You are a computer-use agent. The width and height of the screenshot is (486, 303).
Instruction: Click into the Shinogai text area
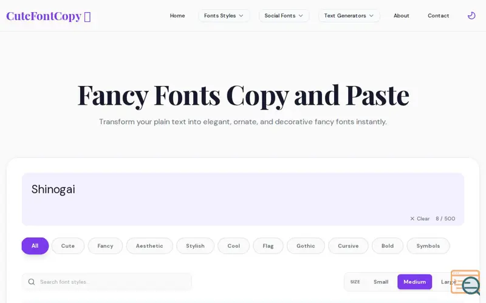[242, 199]
